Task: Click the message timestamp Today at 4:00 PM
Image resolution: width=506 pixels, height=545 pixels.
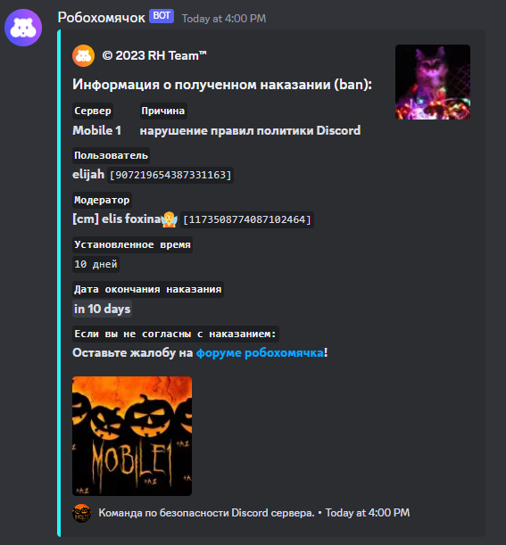Action: pyautogui.click(x=224, y=19)
